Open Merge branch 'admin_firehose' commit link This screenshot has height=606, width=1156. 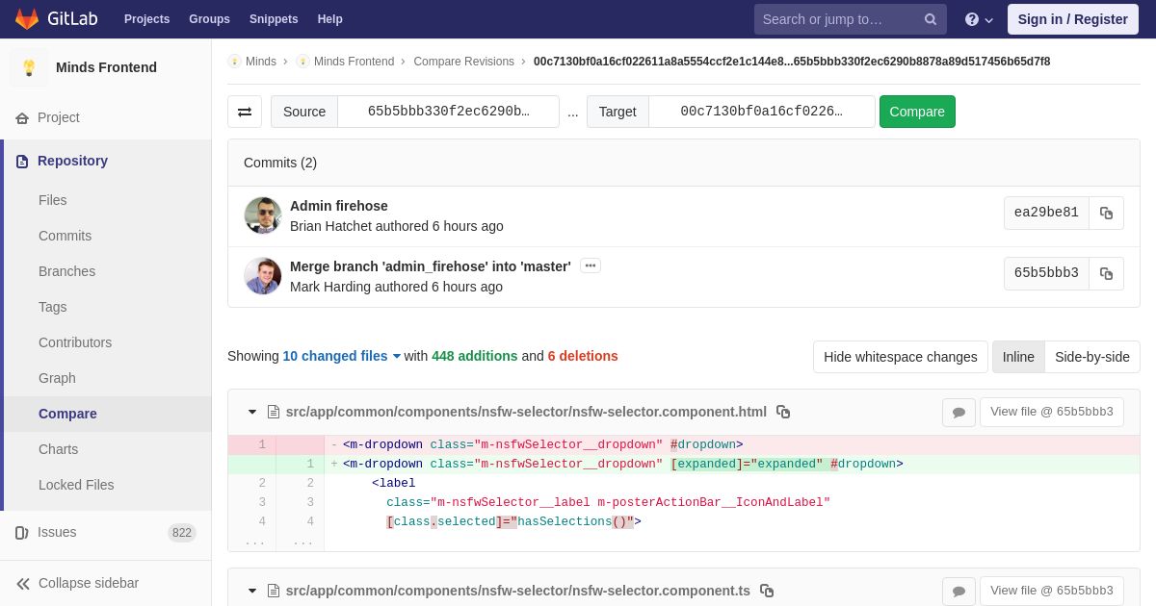tap(431, 266)
